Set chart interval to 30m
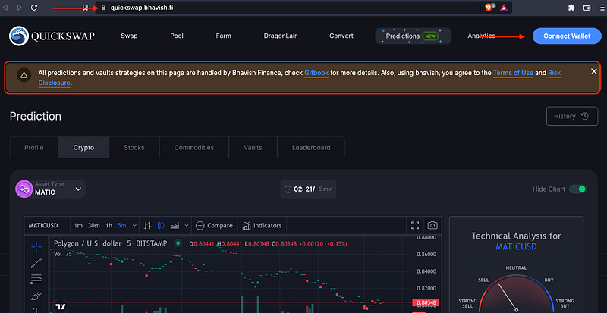 coord(93,226)
